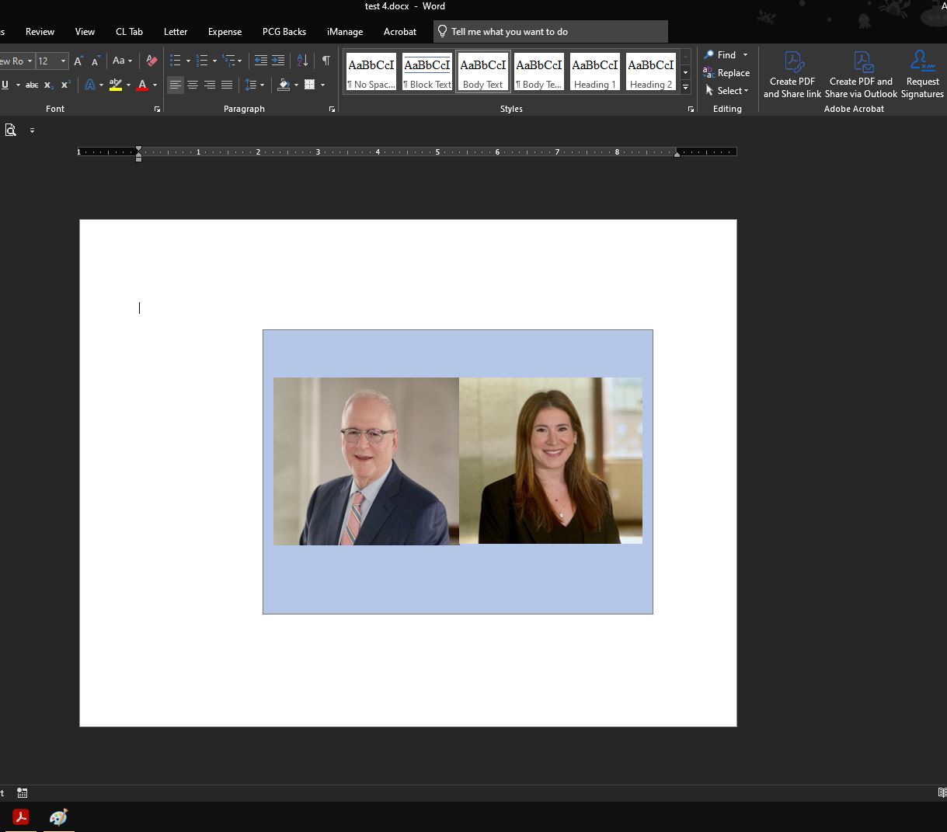Switch to the Acrobat tab
Screen dimensions: 947x832
coord(400,32)
